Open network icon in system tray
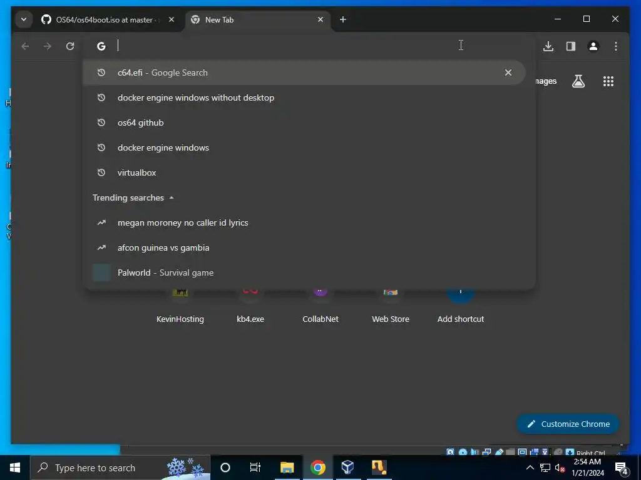The height and width of the screenshot is (480, 641). (x=545, y=467)
